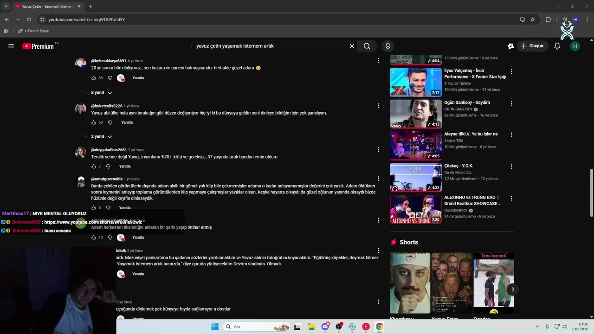Like the comment by @duygukafkas2651
The height and width of the screenshot is (334, 594).
point(94,166)
